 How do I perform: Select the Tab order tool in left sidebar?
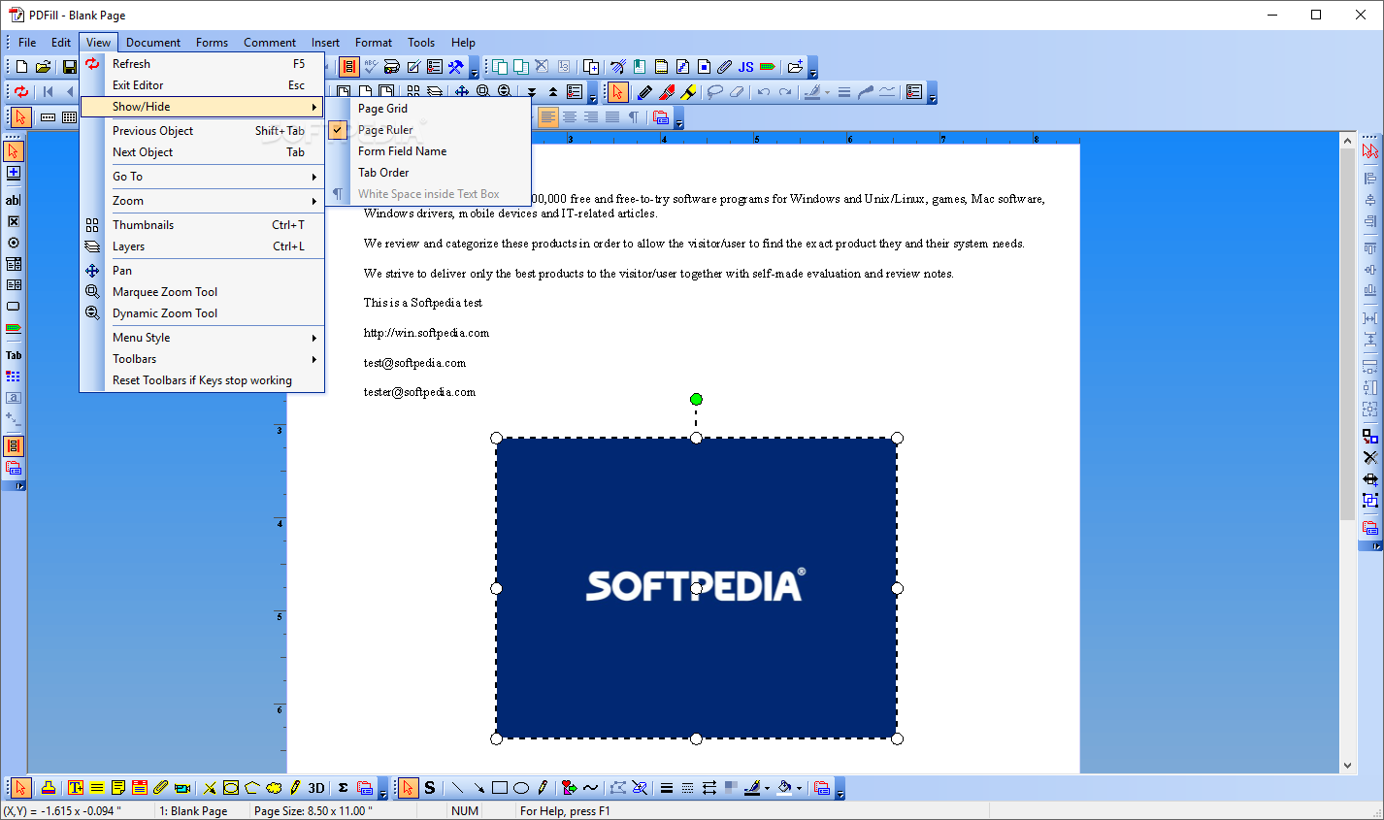[14, 355]
